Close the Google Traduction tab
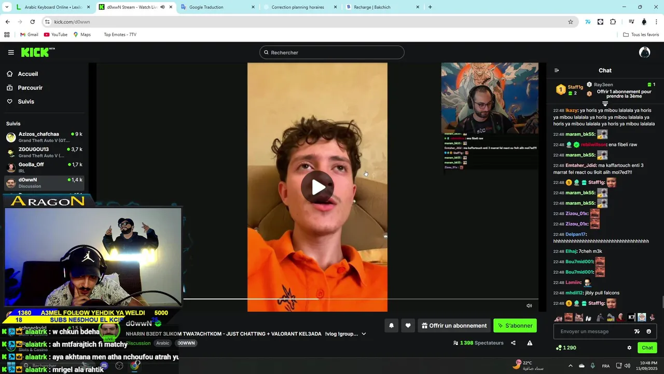The height and width of the screenshot is (374, 664). [x=253, y=7]
